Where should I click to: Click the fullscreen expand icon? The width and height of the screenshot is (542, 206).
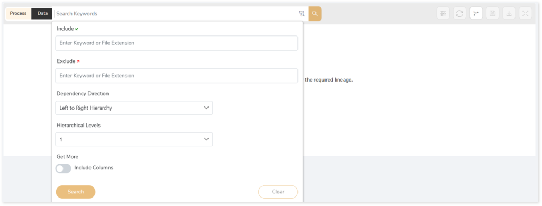pos(526,13)
